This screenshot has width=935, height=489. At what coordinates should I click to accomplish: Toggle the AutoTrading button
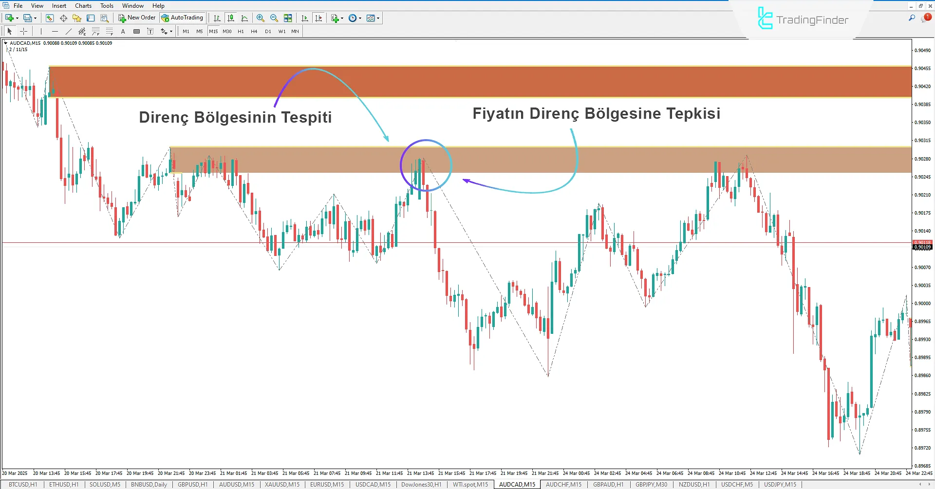pos(182,18)
